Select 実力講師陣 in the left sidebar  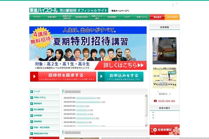click(x=44, y=109)
